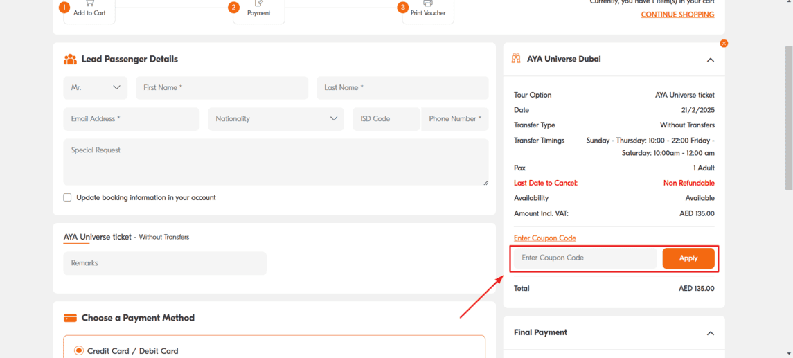Click the payment method card icon
The height and width of the screenshot is (358, 793).
[x=71, y=318]
